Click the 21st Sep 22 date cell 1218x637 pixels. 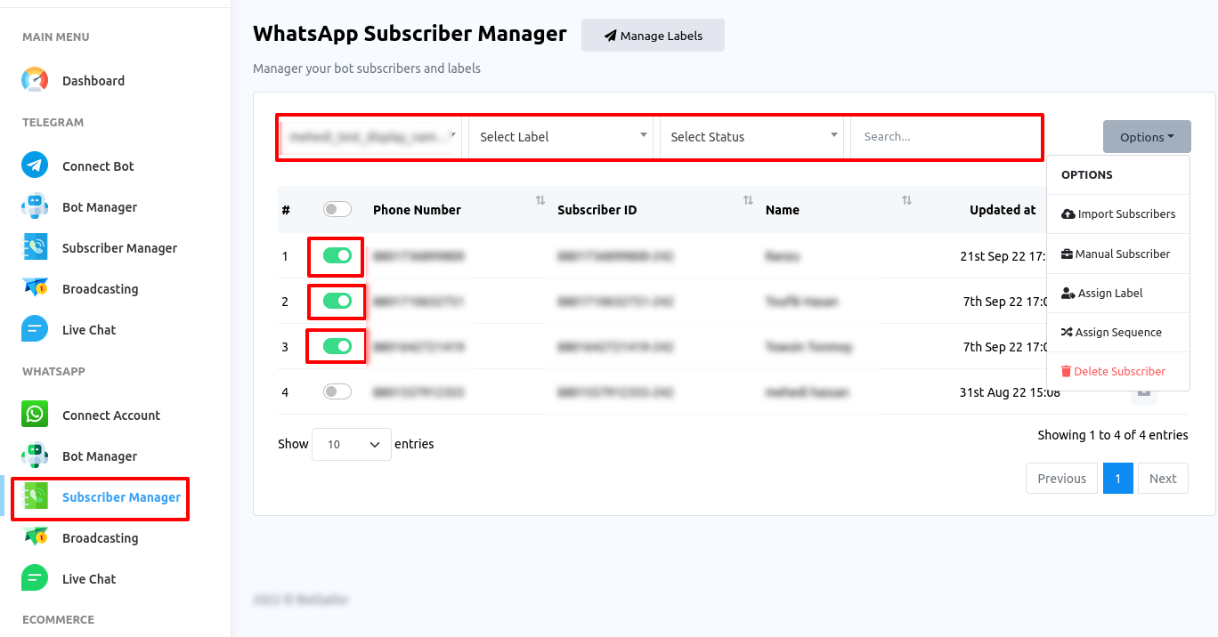[x=1003, y=256]
